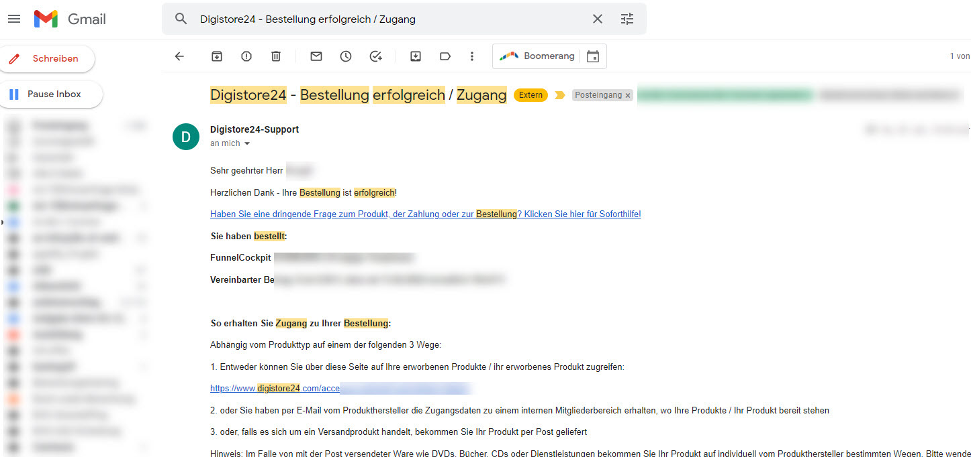Image resolution: width=971 pixels, height=457 pixels.
Task: Remove the Posteingang label with X
Action: point(628,96)
